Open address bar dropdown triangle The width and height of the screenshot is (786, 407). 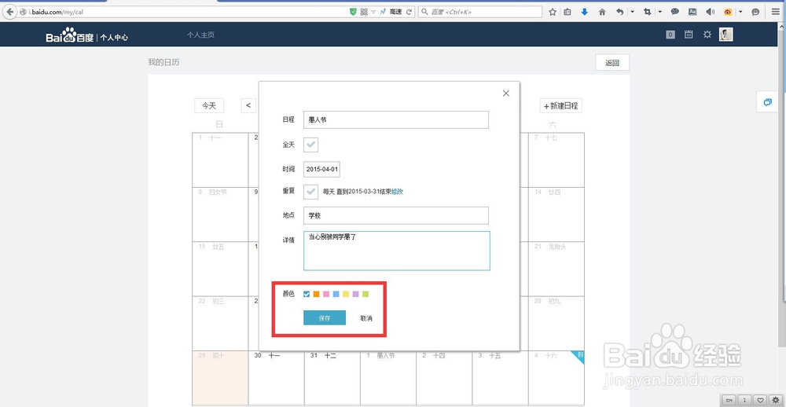373,12
